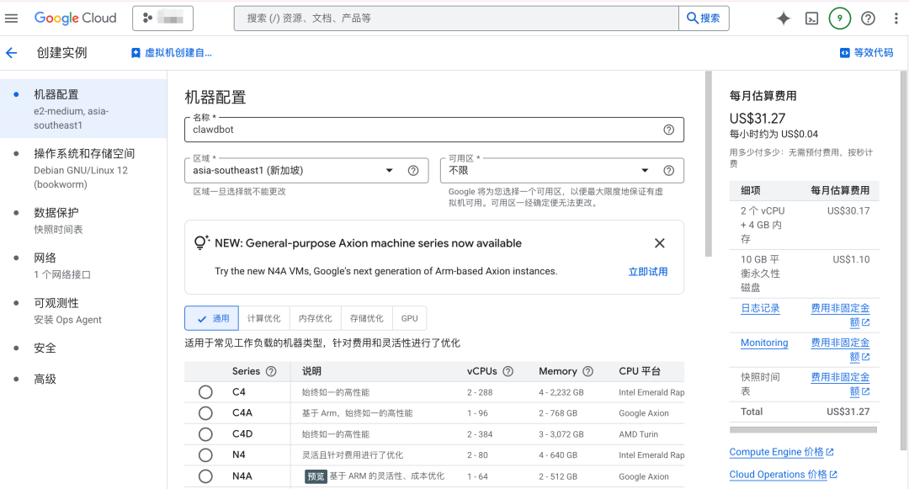Open the navigation hamburger menu

click(11, 18)
